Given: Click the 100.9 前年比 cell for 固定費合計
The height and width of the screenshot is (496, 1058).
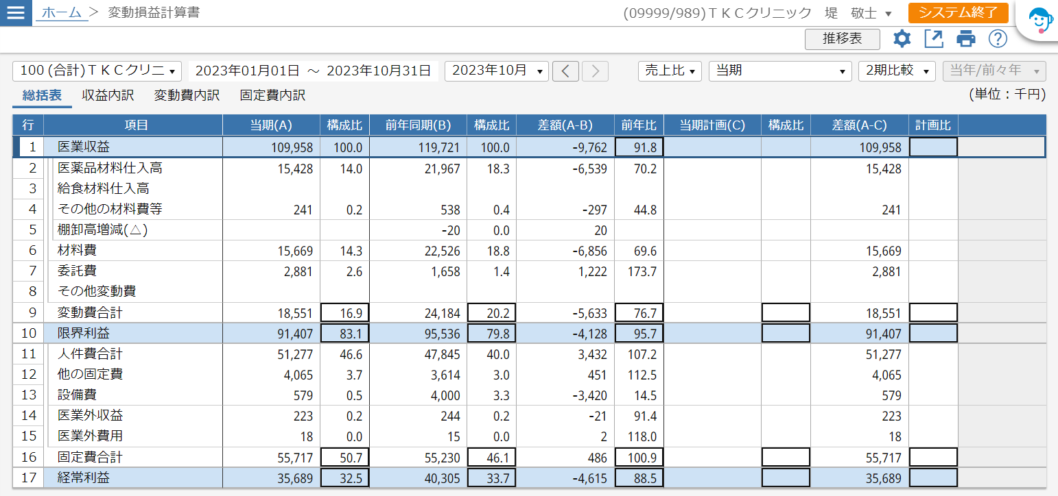Looking at the screenshot, I should pyautogui.click(x=639, y=458).
